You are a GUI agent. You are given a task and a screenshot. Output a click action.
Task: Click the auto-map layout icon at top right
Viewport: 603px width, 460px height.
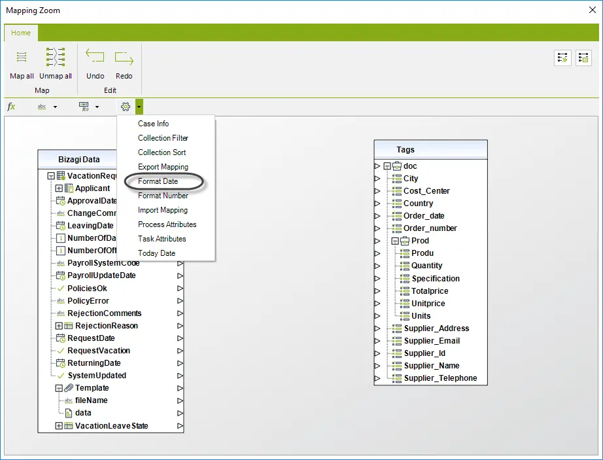tap(562, 58)
